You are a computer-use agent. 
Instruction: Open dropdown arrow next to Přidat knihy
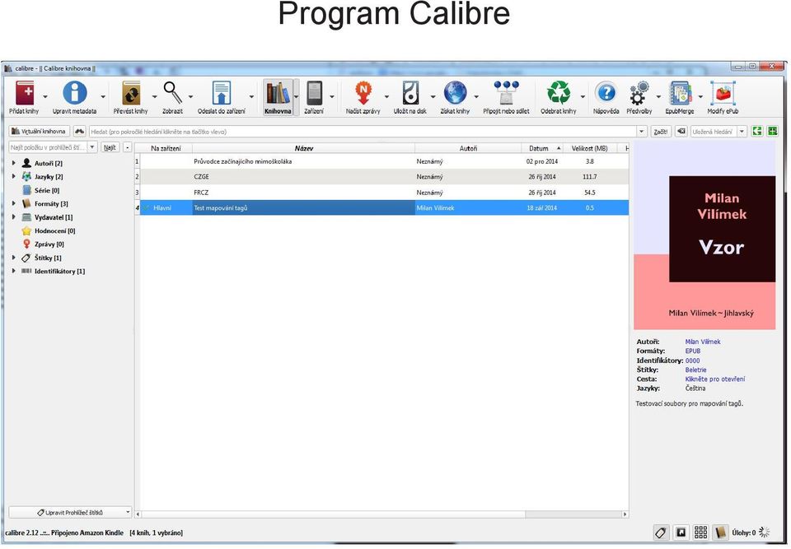[45, 97]
